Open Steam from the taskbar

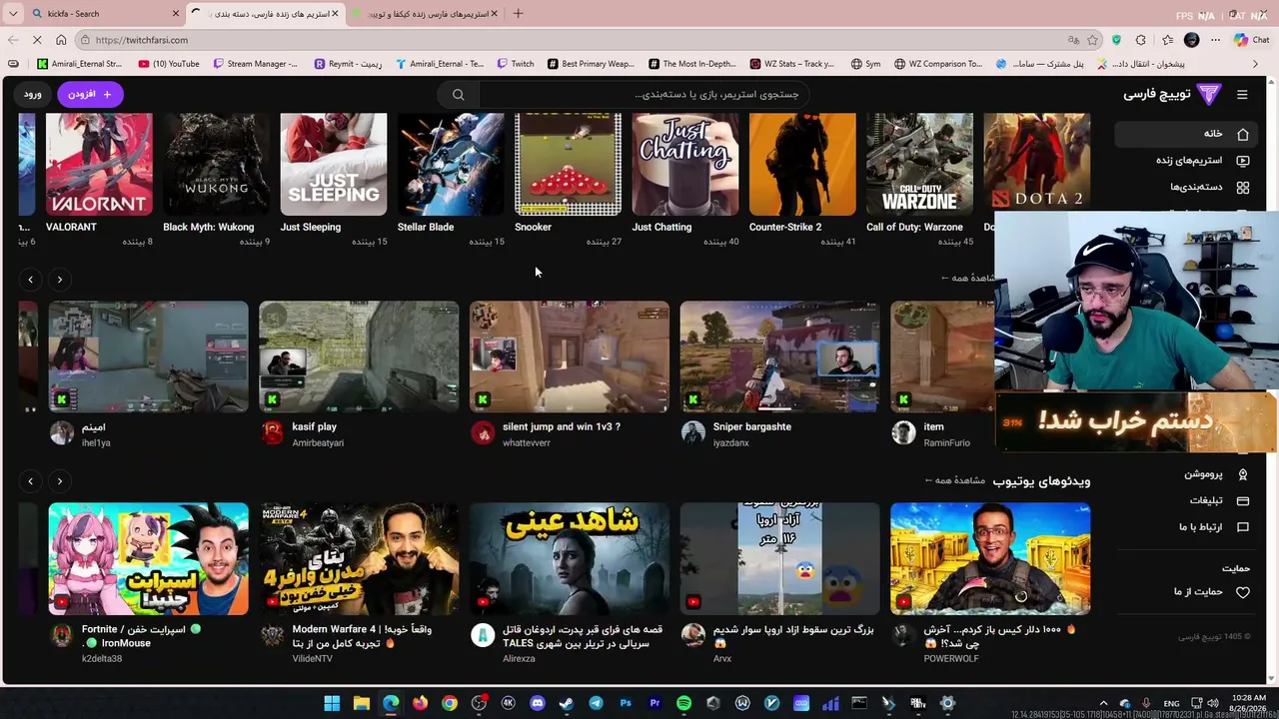click(x=567, y=703)
